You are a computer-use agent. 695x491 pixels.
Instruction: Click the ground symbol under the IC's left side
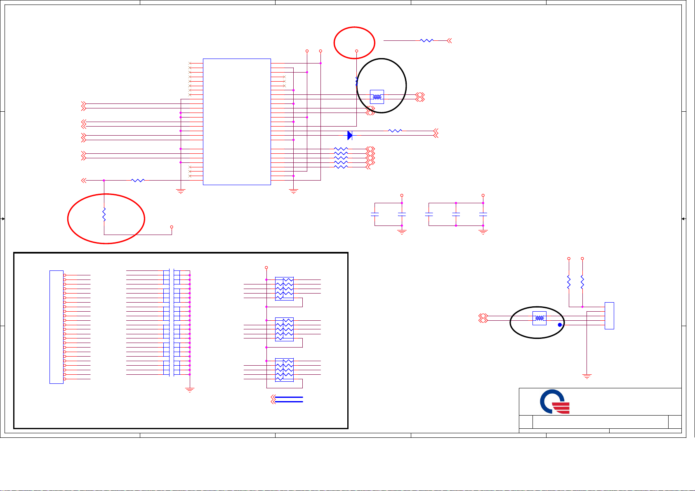(x=181, y=191)
